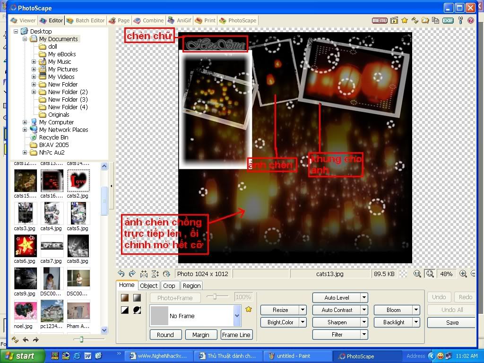The height and width of the screenshot is (363, 484).
Task: Apply the sepia effect swatch icon
Action: (125, 298)
